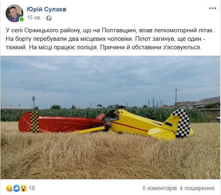Open the 4 поширення shares link

197,188
